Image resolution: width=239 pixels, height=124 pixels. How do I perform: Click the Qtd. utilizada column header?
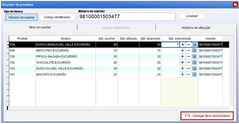128,39
